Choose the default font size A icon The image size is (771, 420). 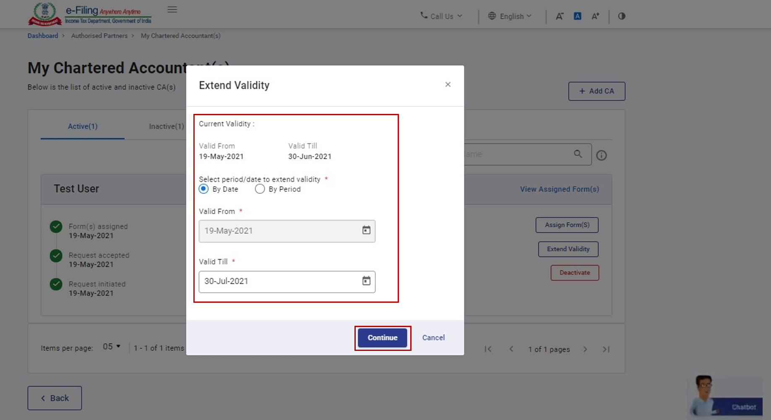(577, 16)
